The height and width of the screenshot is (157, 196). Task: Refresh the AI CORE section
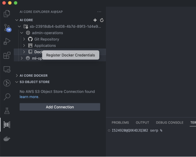[102, 20]
